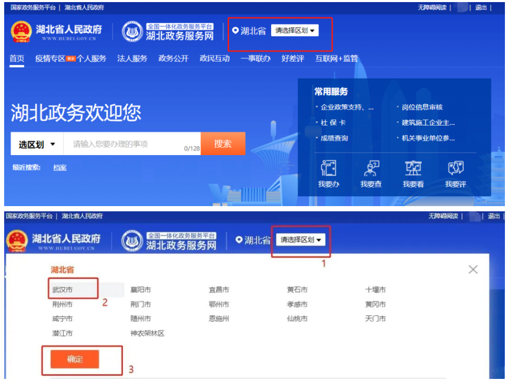The image size is (507, 381).
Task: Open the 社保卡 service link
Action: [333, 123]
